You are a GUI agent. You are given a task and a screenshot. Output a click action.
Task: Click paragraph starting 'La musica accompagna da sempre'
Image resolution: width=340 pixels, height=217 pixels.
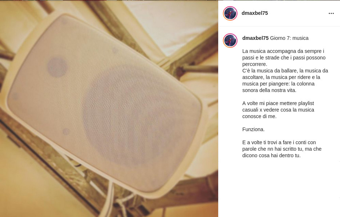[x=284, y=58]
